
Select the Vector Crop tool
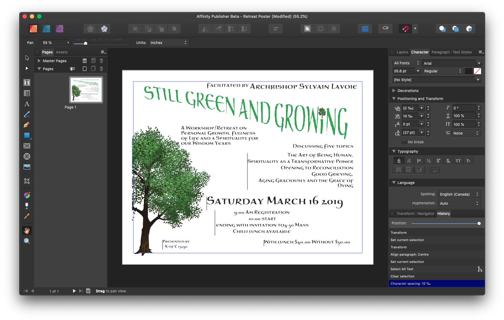coord(27,181)
